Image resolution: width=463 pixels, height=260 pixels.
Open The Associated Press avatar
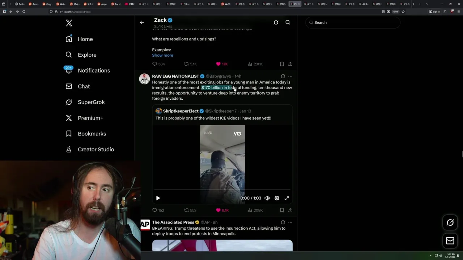click(x=145, y=225)
